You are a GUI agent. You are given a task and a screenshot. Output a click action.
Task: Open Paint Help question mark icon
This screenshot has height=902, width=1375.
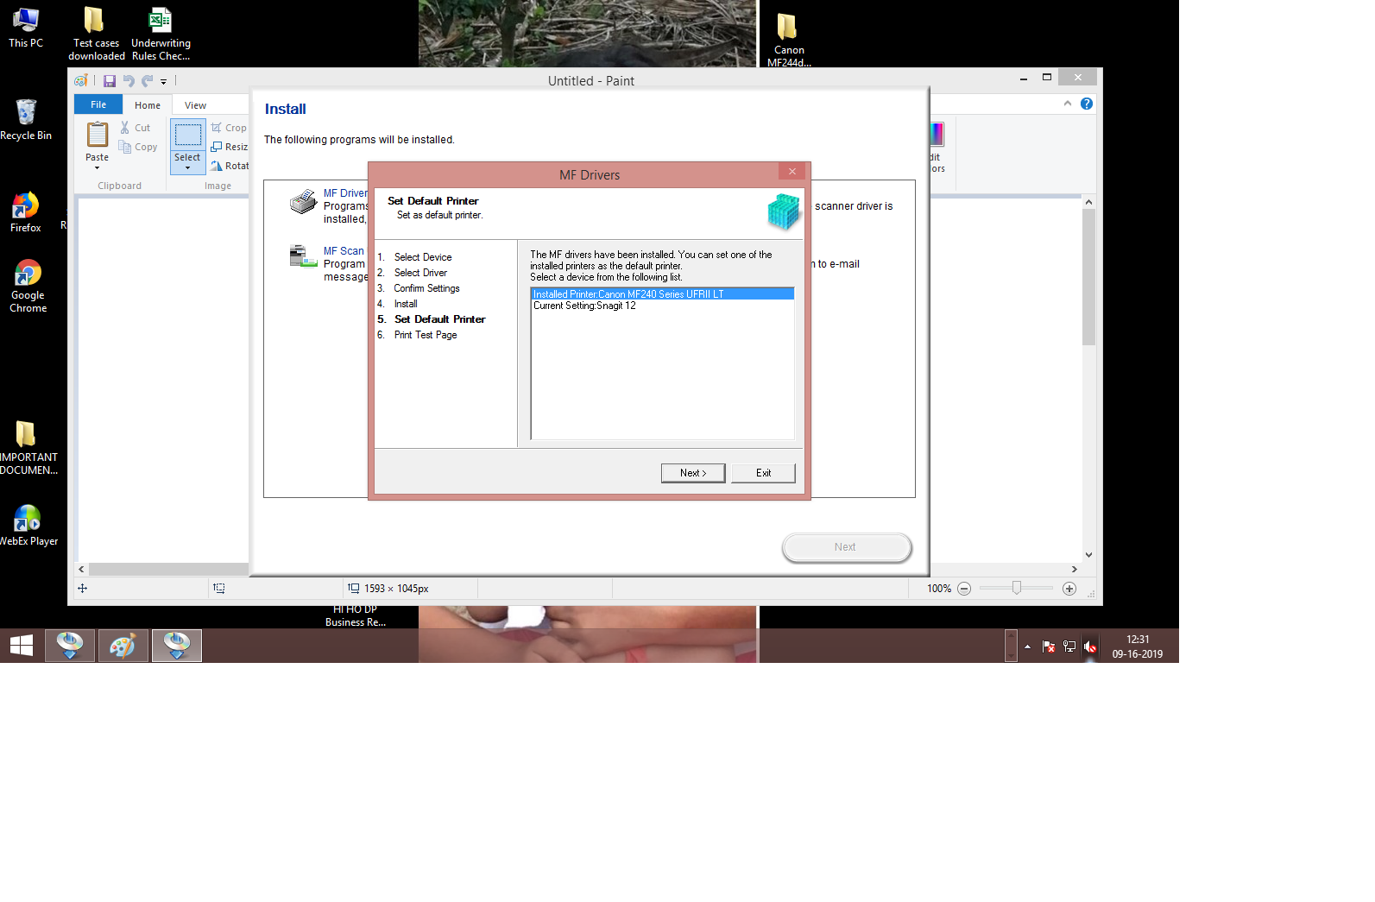[x=1087, y=104]
